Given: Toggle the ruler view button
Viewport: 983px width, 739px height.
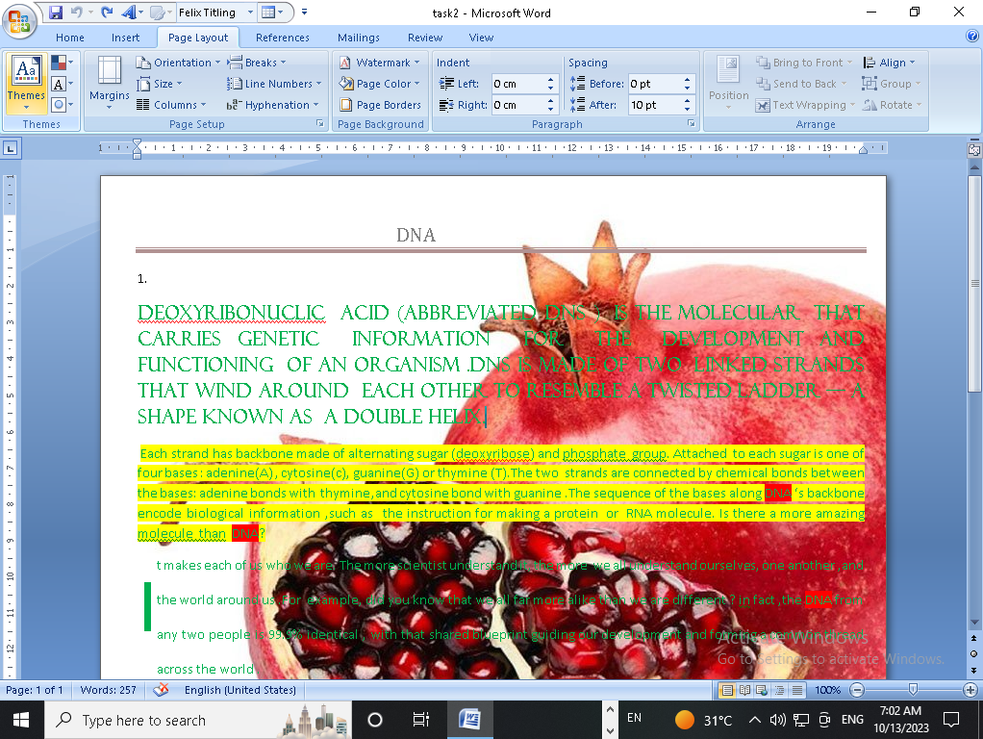Looking at the screenshot, I should 972,150.
